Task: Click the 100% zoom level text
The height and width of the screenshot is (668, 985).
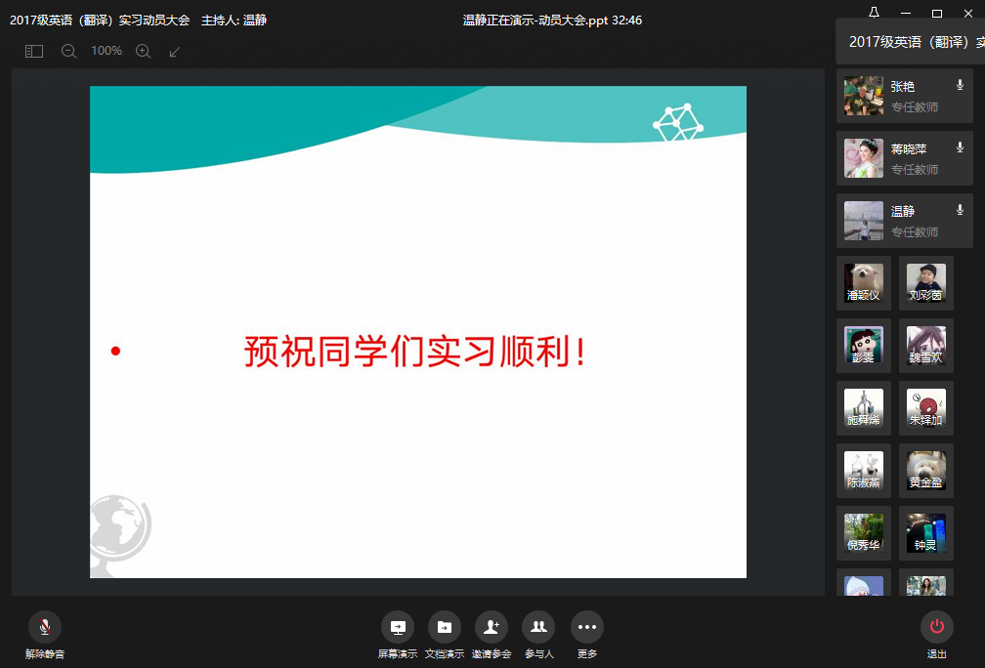Action: click(x=107, y=51)
